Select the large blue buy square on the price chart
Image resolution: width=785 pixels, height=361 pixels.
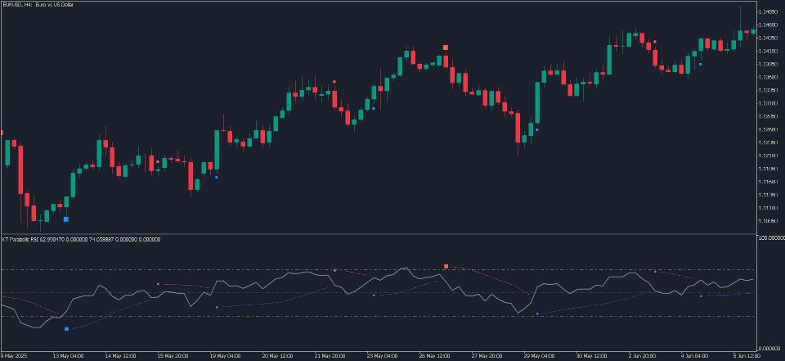66,219
